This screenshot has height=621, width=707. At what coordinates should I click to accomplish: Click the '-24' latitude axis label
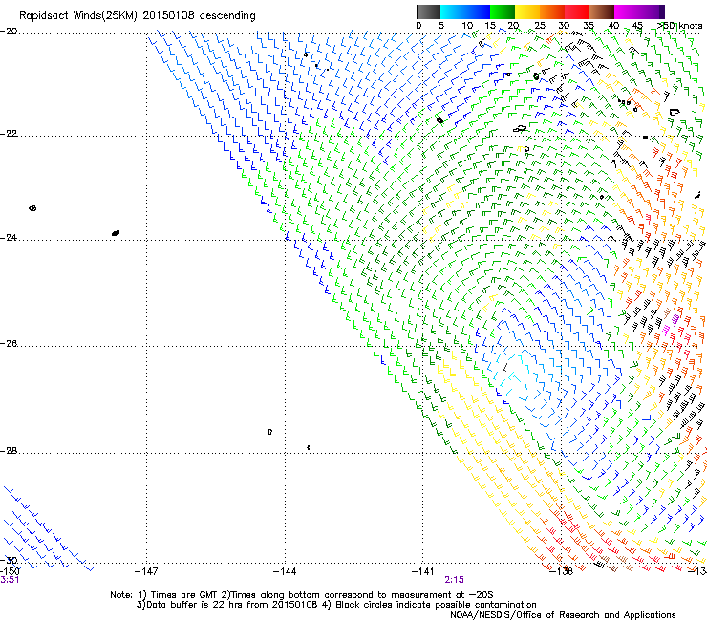(x=9, y=238)
